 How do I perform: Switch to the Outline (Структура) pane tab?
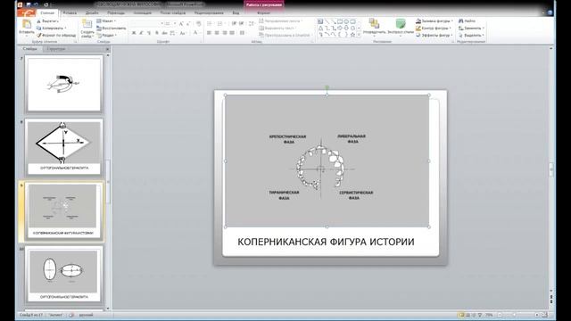55,49
